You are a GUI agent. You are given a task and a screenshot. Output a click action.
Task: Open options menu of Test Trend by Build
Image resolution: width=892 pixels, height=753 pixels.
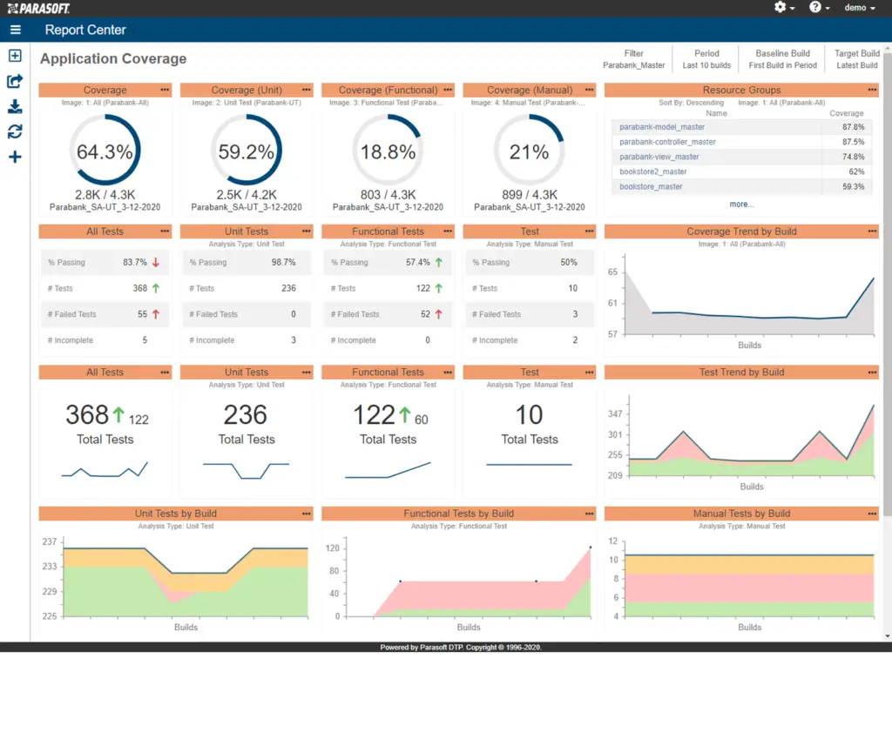[x=871, y=373]
